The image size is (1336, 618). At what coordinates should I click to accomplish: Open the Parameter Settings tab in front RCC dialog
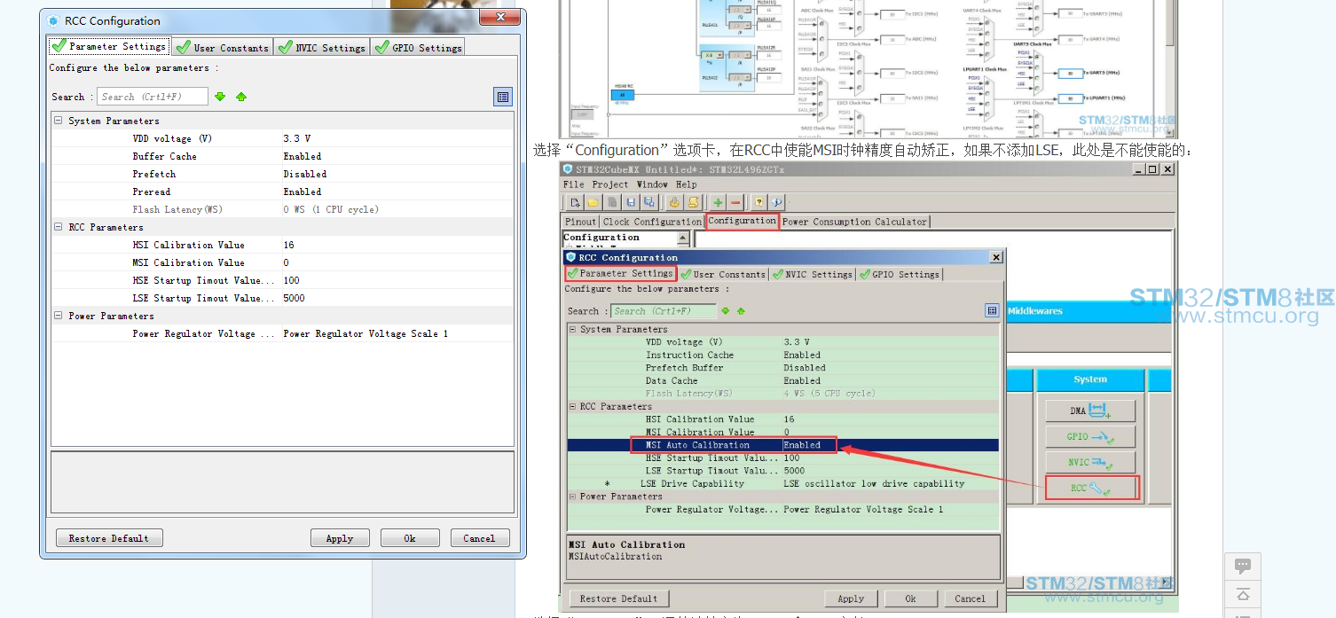108,46
